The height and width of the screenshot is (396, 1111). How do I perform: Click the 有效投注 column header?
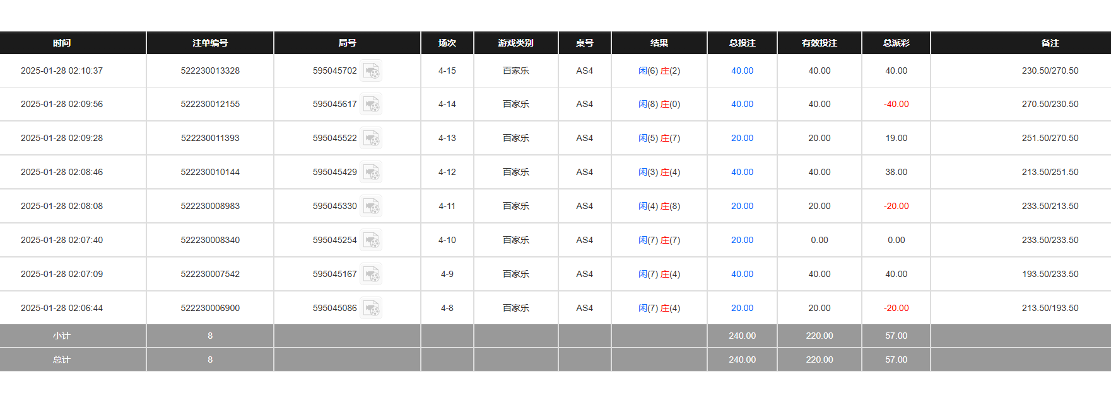[819, 43]
